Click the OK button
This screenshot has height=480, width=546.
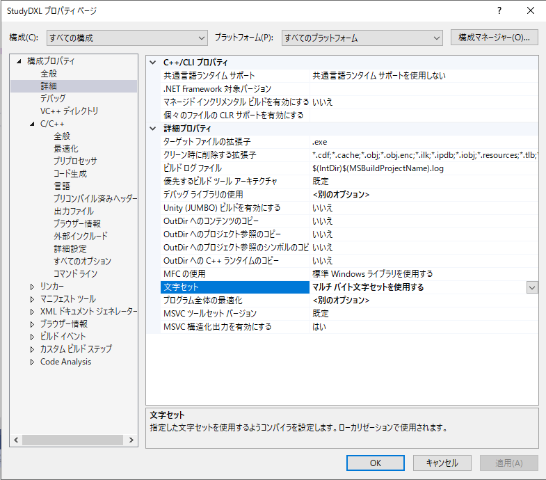[x=375, y=463]
